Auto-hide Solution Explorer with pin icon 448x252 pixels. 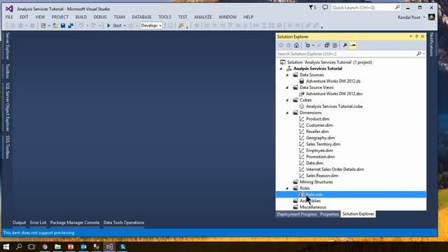[416, 36]
